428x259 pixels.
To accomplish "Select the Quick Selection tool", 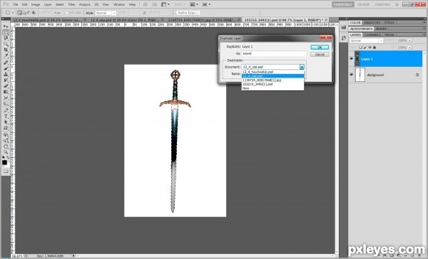I will click(6, 44).
